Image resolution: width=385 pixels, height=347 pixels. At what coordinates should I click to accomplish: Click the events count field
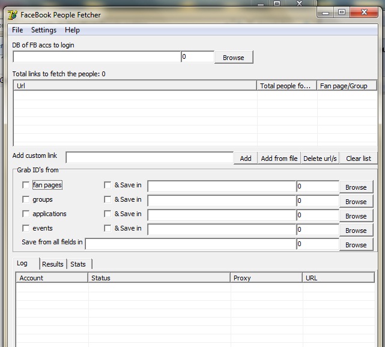point(318,229)
